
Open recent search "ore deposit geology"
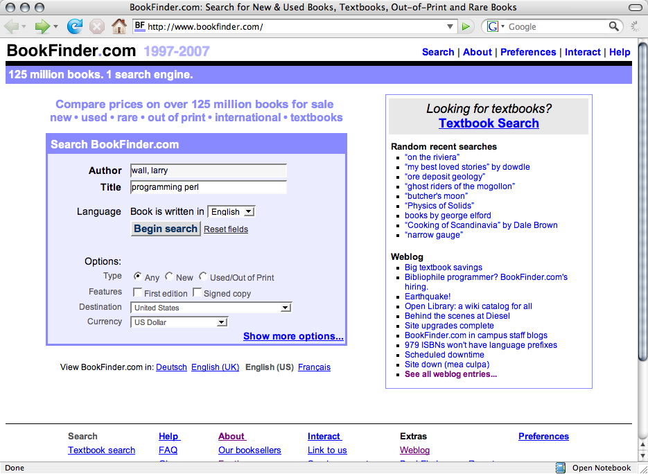pos(445,177)
